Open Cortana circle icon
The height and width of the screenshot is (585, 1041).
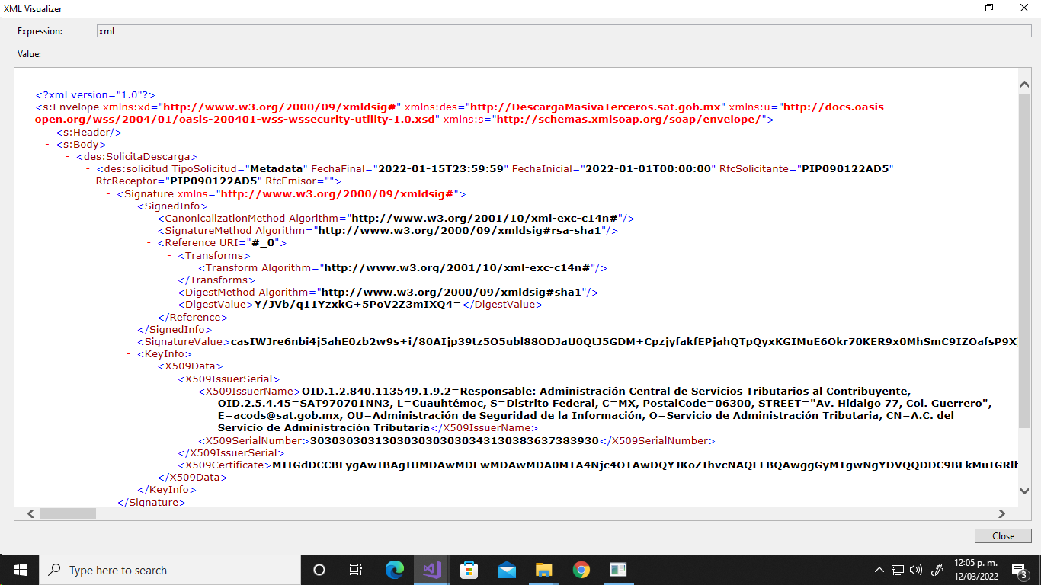click(319, 570)
